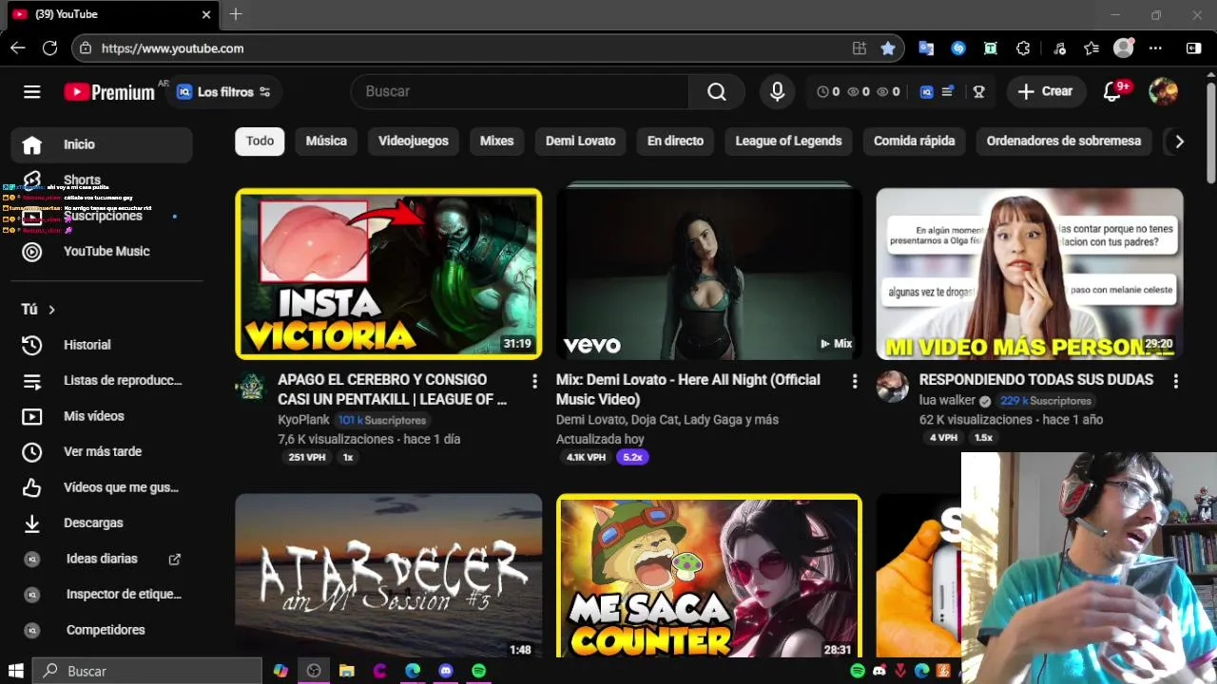Open browser Extensions puzzle icon

[x=1023, y=48]
